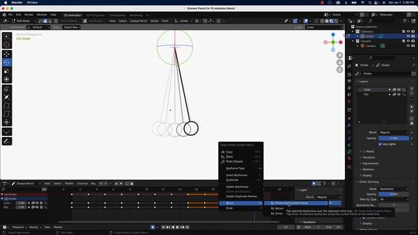Select the Move tool in left toolbar
The width and height of the screenshot is (418, 235).
point(7,54)
